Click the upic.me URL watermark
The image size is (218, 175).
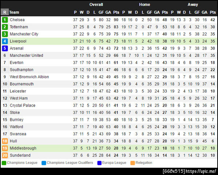click(202, 171)
